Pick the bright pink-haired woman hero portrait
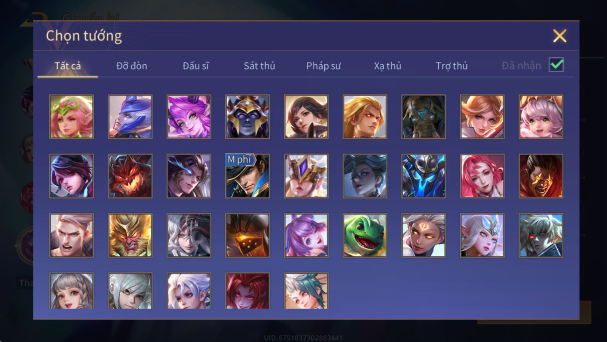607x342 pixels. point(482,176)
